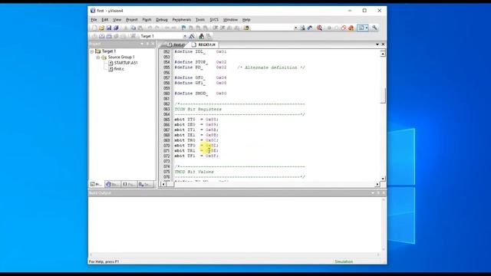Save all files with the Save All icon
This screenshot has width=491, height=276.
(116, 28)
